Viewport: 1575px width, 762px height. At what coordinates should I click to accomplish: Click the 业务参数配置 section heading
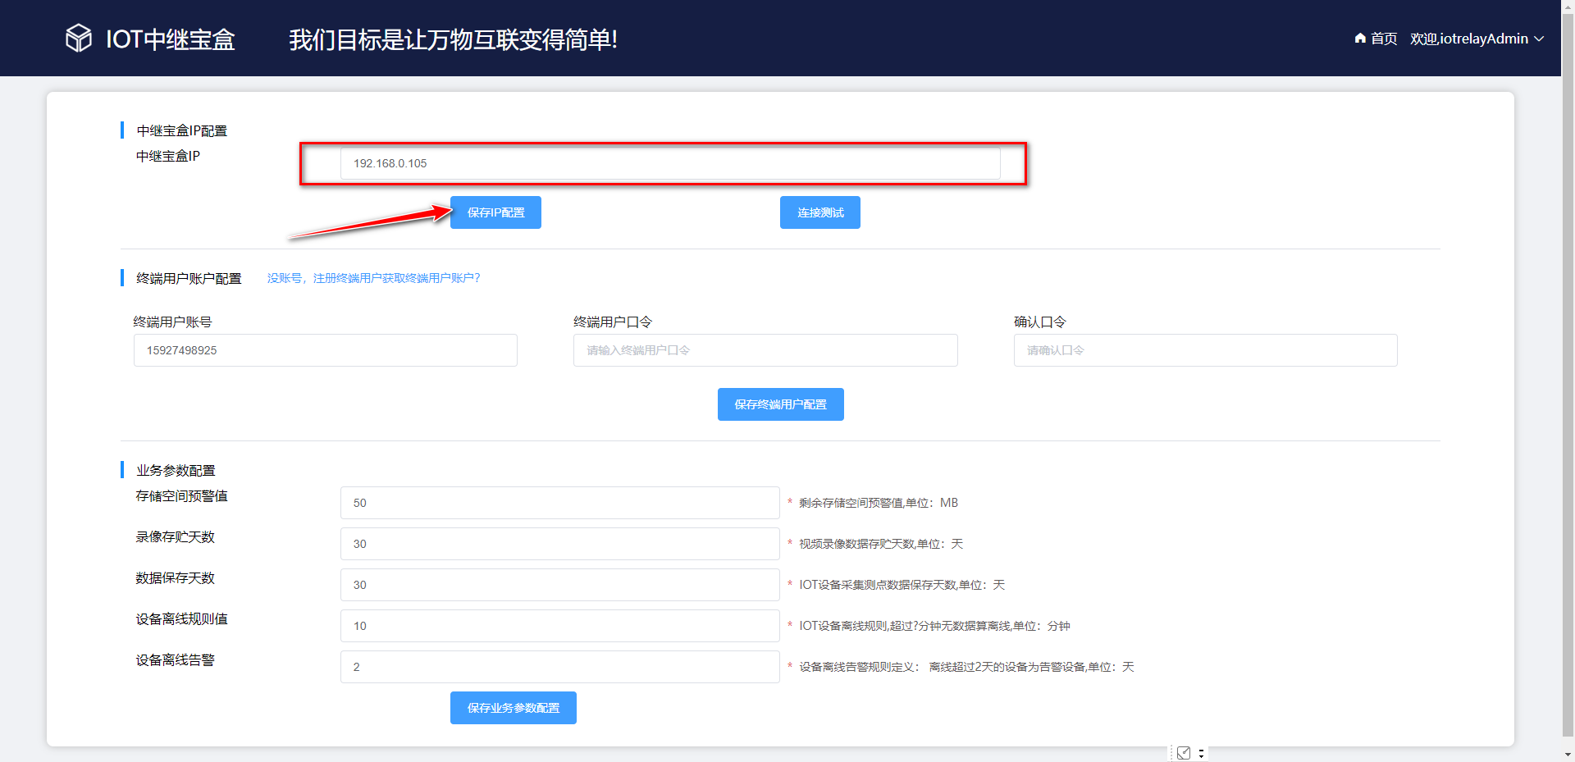click(176, 470)
